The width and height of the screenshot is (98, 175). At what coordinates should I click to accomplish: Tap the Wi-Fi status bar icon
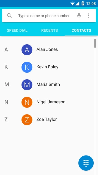click(x=72, y=4)
